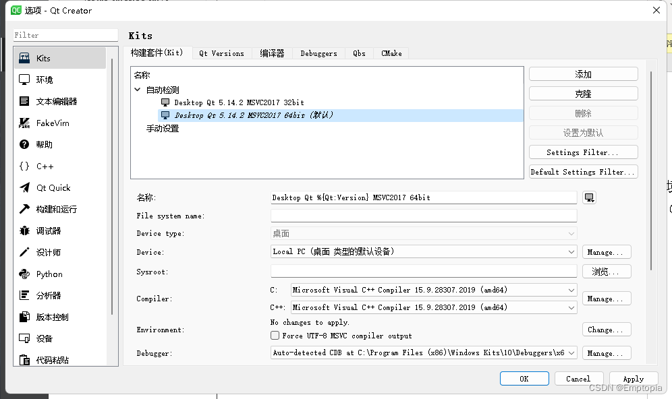Select Desktop Qt 5.14.2 MSVC2017 32bit kit
Screen dimensions: 672x399
[239, 102]
